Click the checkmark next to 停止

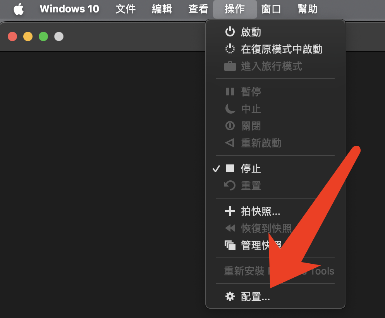(216, 169)
